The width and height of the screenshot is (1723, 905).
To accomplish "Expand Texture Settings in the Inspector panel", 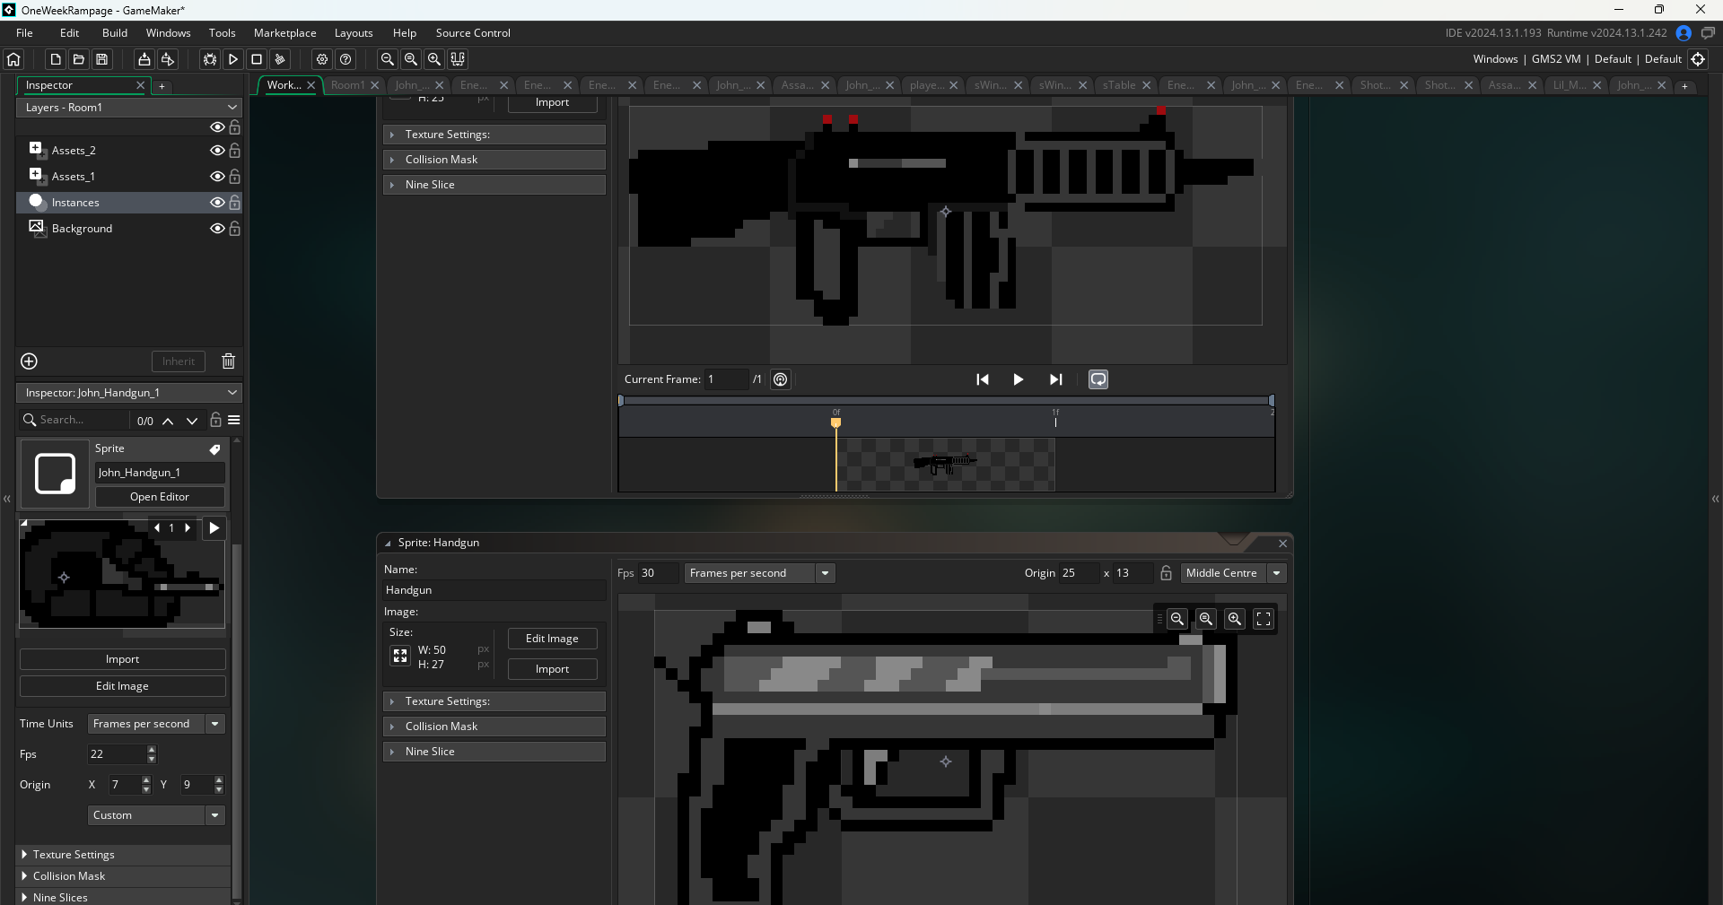I will point(124,855).
